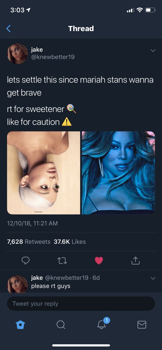Screen dimensions: 162x350
Task: Open the Caution album cover image
Action: [119, 173]
